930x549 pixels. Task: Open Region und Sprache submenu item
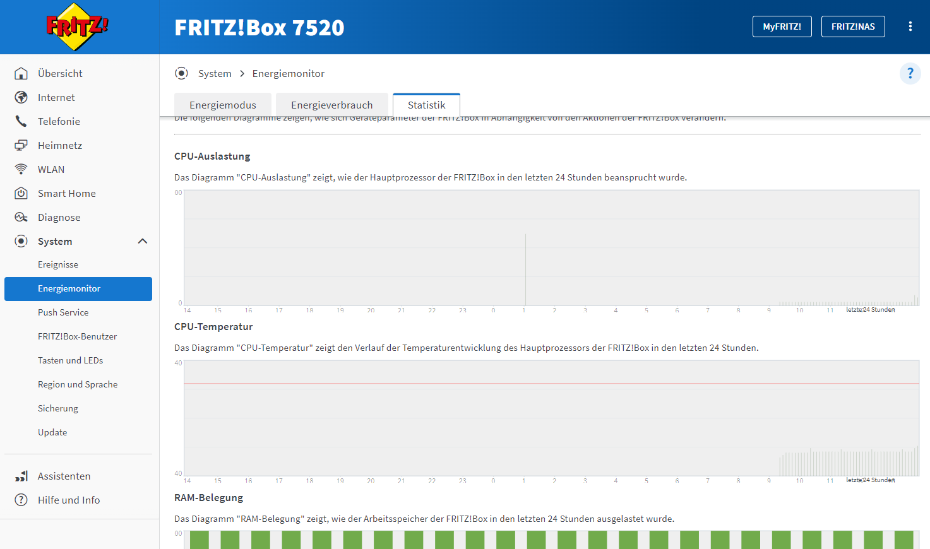[x=78, y=384]
